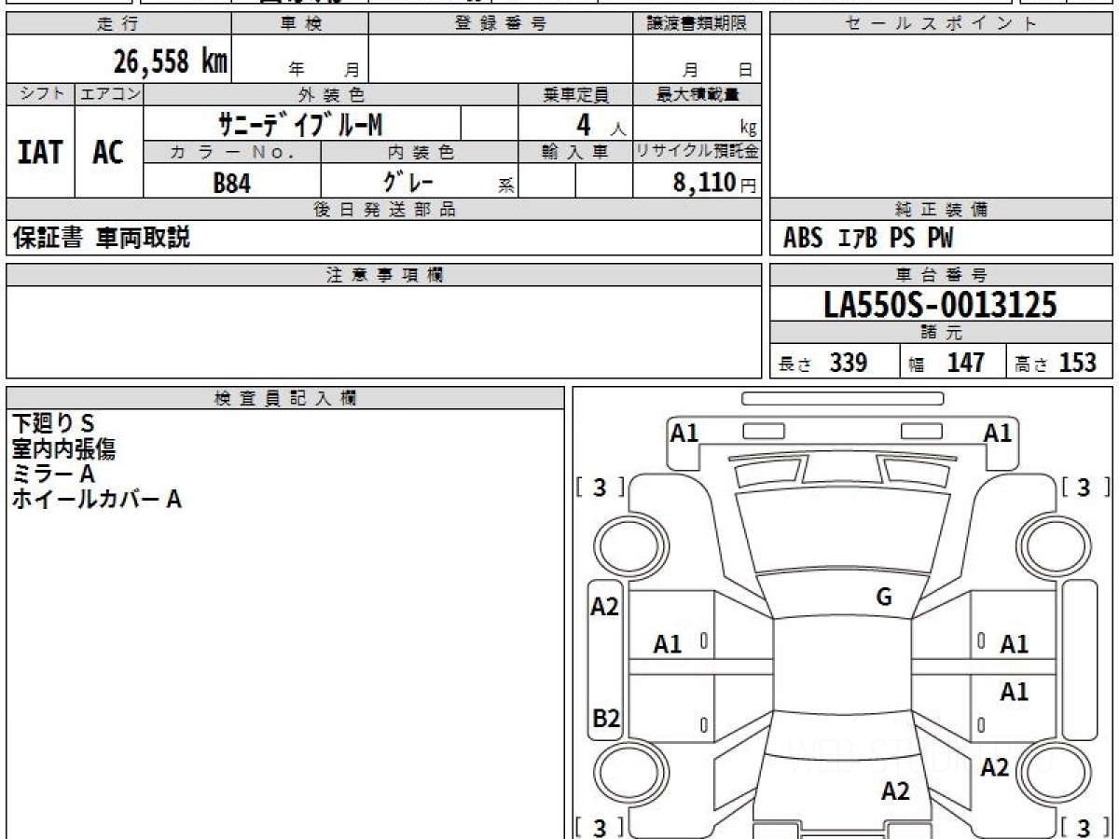Select the 長さ 339 dimension
1119x839 pixels.
click(823, 363)
